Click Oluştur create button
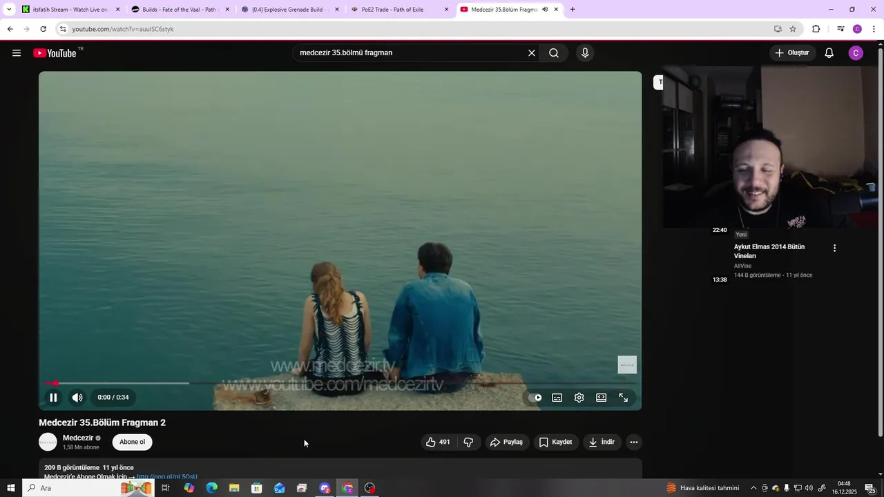Screen dimensions: 884x497 point(793,53)
